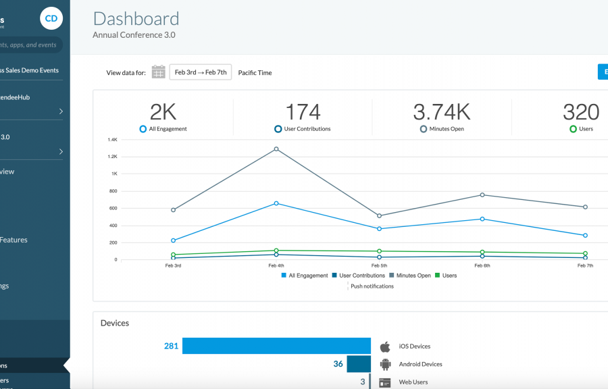Image resolution: width=608 pixels, height=389 pixels.
Task: Open the Sales Demo Events sidebar item
Action: [30, 70]
